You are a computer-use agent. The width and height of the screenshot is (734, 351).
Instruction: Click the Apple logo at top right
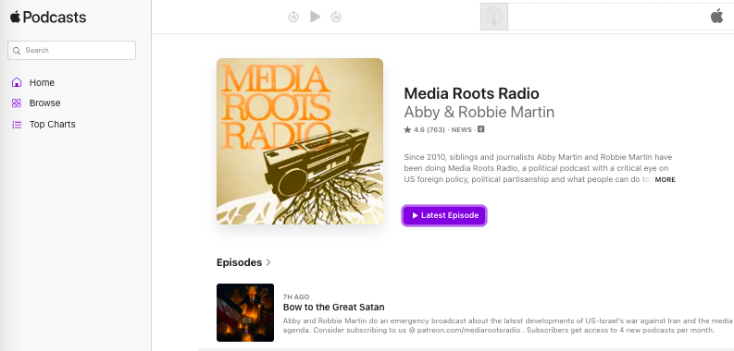(716, 16)
